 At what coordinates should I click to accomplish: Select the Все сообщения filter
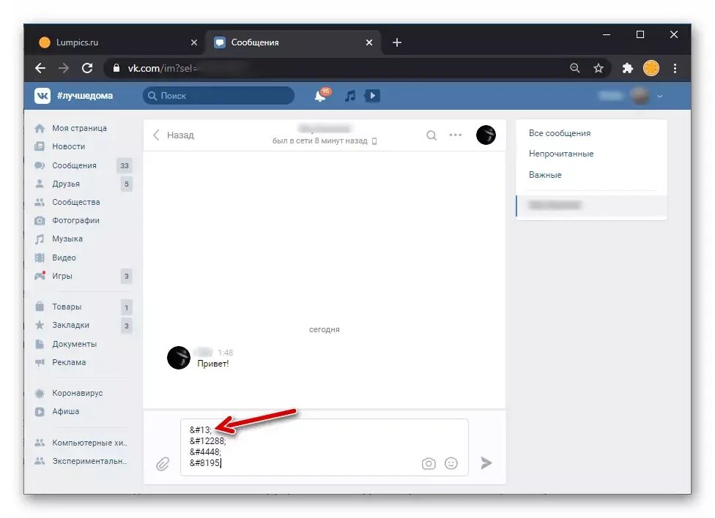[x=560, y=133]
